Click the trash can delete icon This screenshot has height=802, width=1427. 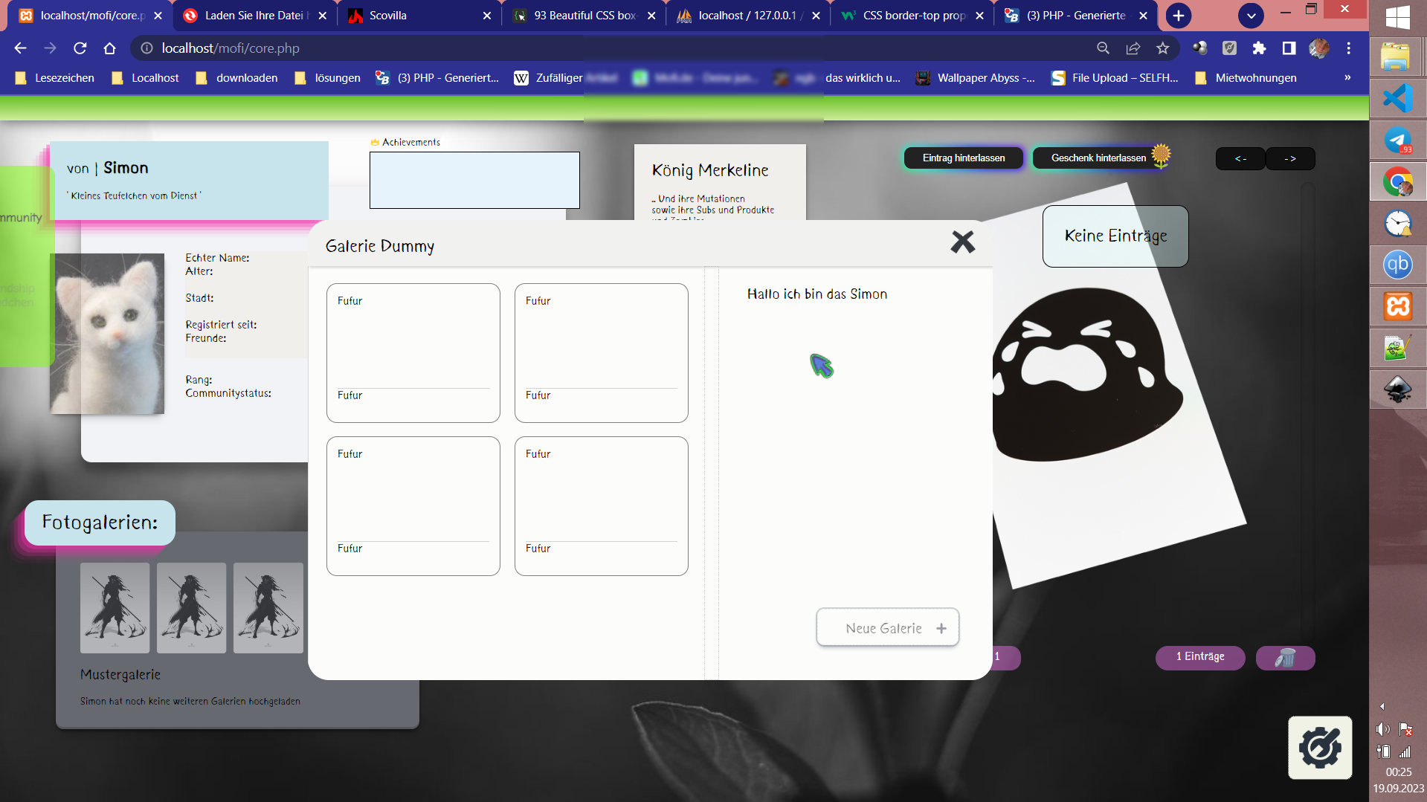(1285, 658)
